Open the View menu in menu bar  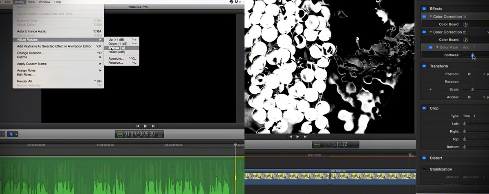(x=31, y=2)
